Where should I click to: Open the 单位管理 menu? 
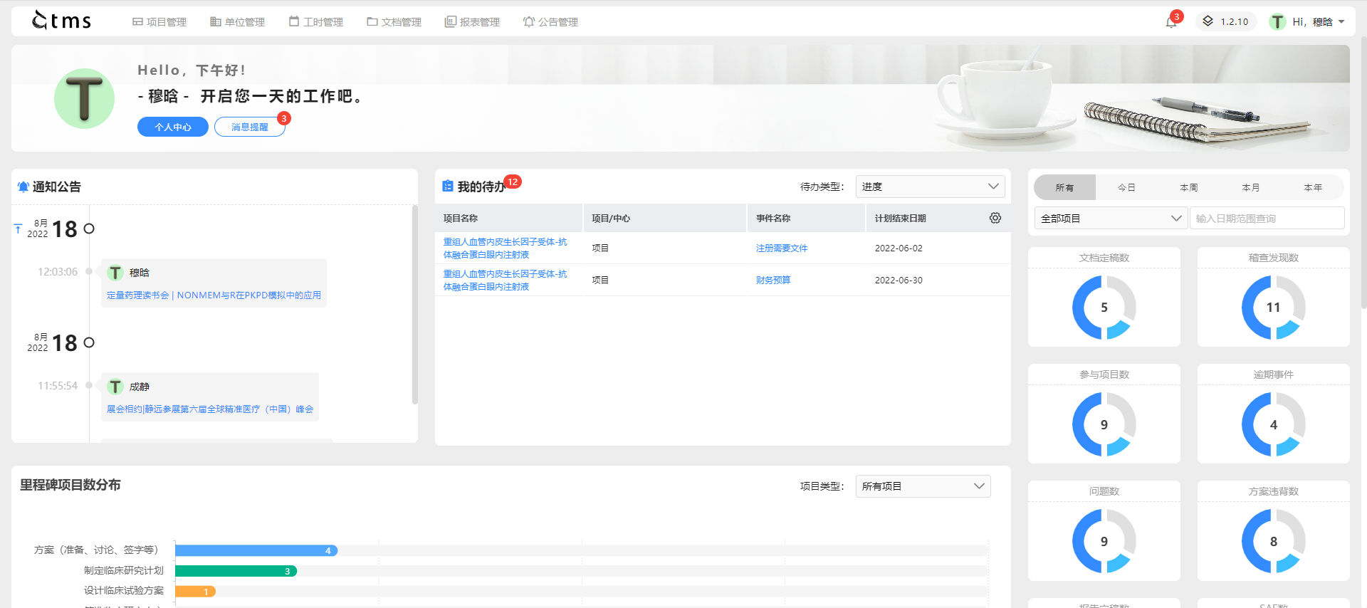(238, 22)
